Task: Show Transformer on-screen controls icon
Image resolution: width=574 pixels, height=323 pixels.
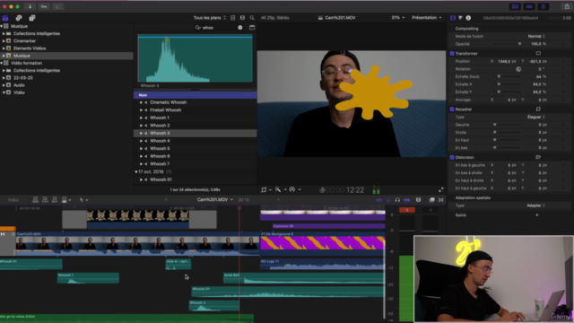Action: 538,54
